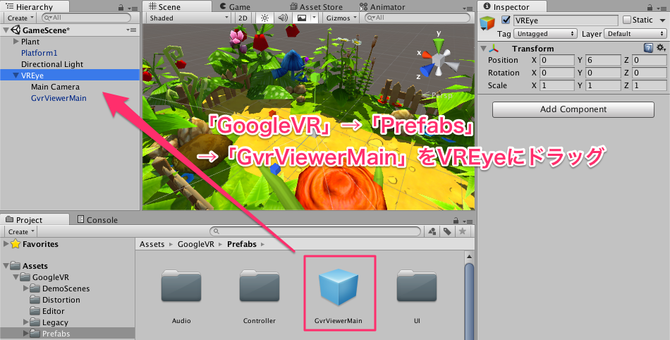Image resolution: width=670 pixels, height=340 pixels.
Task: Click the VREye object name field
Action: coord(566,20)
